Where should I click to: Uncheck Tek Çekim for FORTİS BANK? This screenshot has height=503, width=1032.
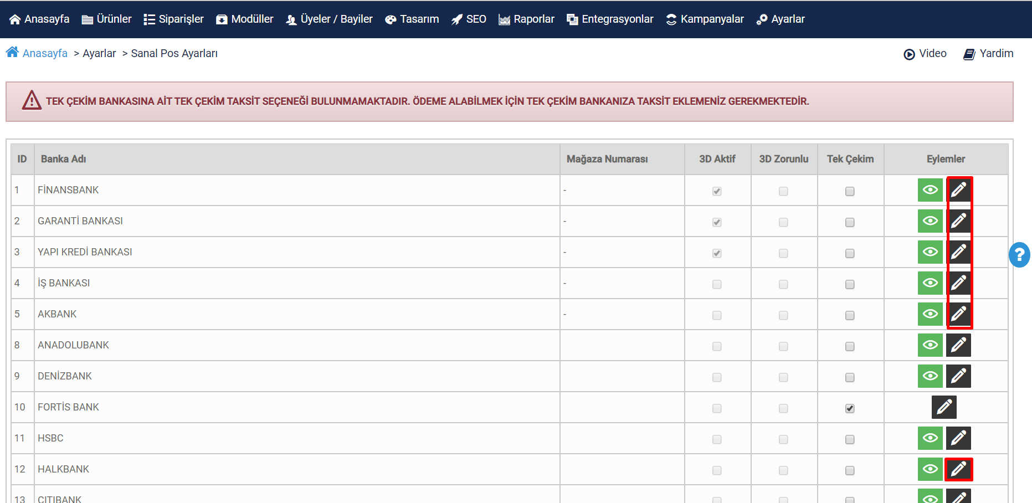(x=850, y=408)
